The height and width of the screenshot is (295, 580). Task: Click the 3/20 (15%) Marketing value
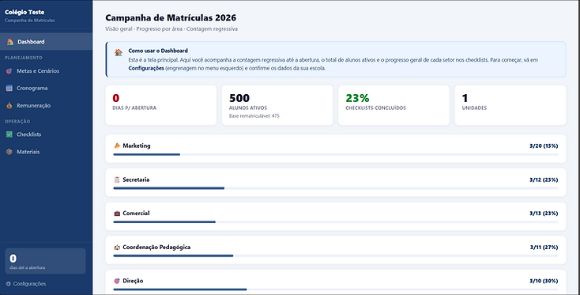(x=544, y=146)
